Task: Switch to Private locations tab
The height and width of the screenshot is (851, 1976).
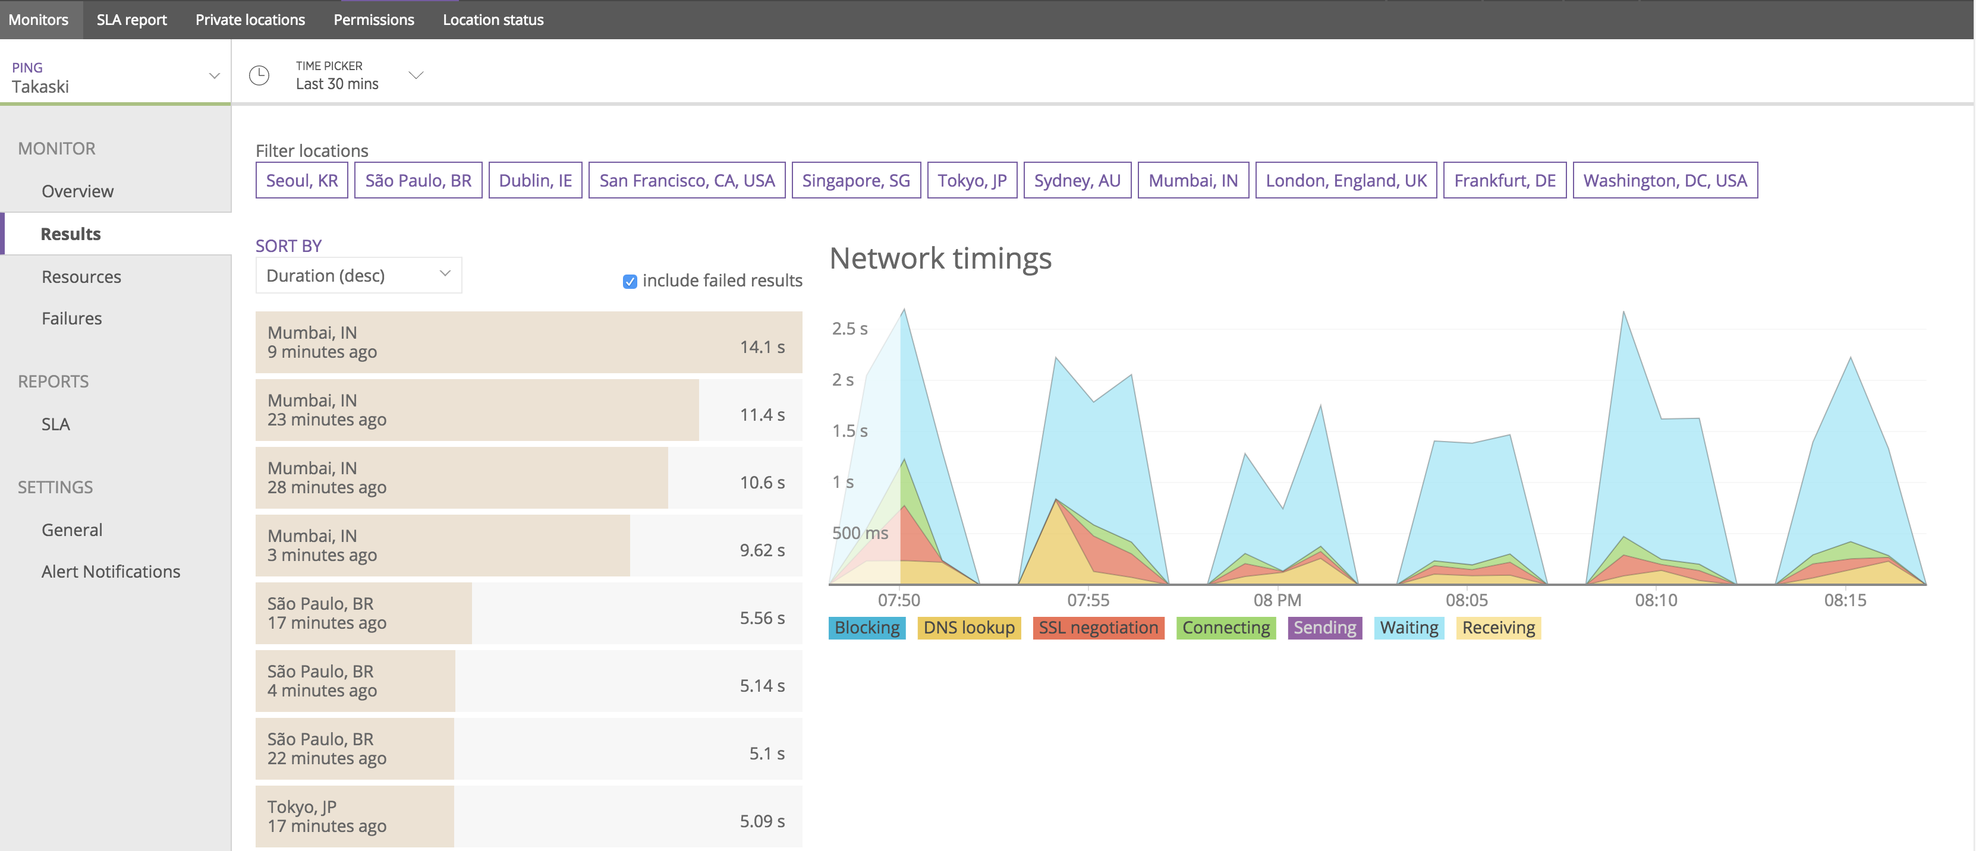Action: [x=250, y=20]
